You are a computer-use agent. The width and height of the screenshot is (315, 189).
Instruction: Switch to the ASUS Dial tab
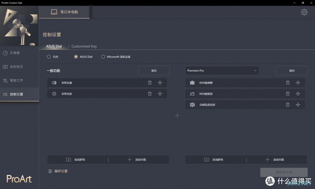(54, 46)
